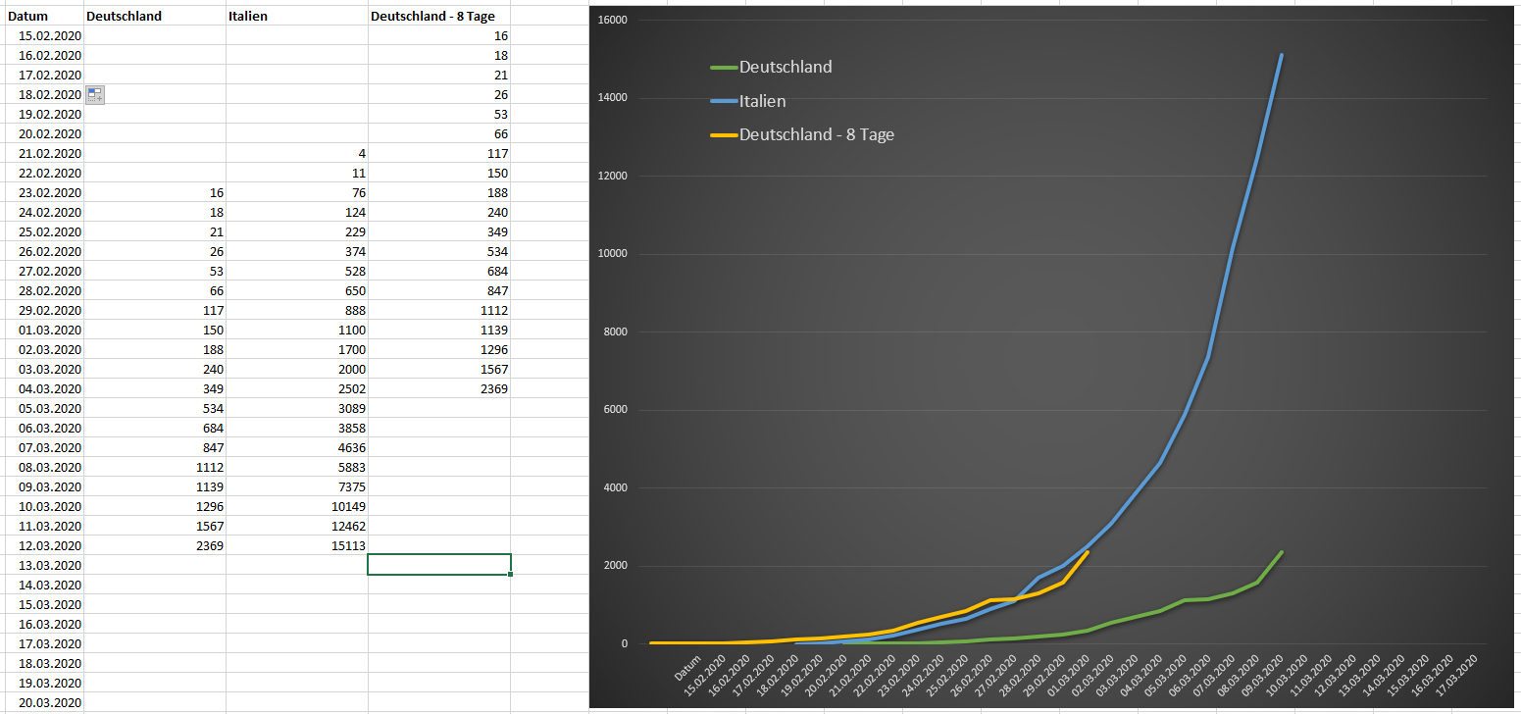Click the fill handle of the active cell
The height and width of the screenshot is (714, 1521).
[511, 574]
